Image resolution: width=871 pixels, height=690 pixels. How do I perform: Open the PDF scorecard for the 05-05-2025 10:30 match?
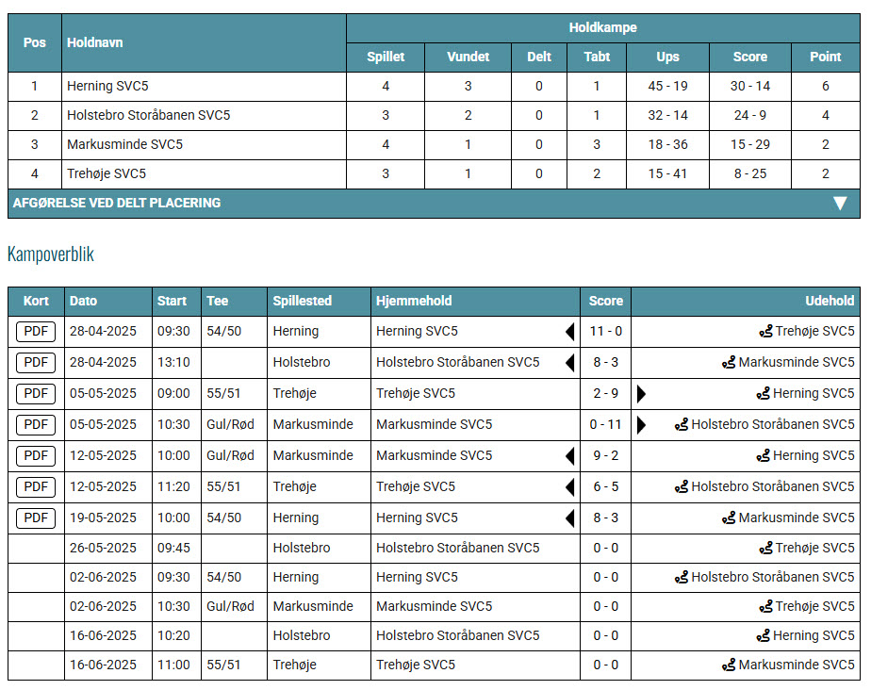click(36, 425)
